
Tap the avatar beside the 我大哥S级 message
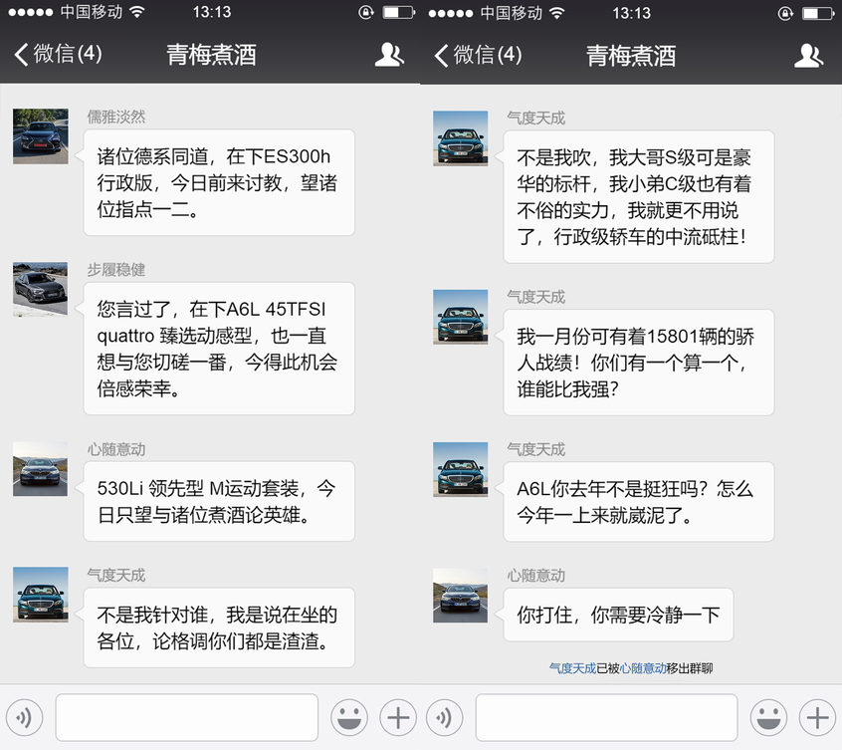point(460,138)
